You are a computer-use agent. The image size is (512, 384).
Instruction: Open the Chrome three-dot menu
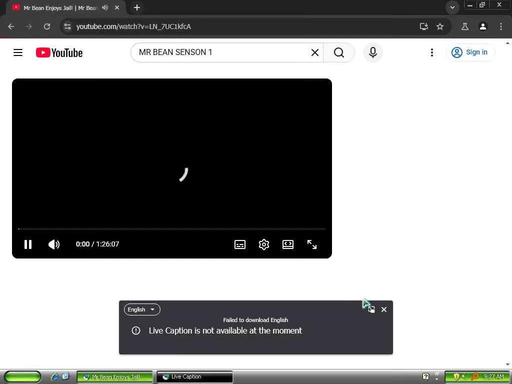click(501, 26)
